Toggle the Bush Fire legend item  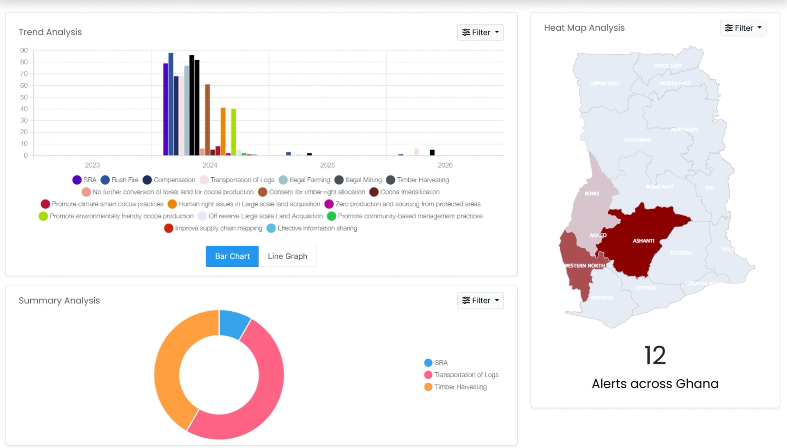tap(120, 180)
